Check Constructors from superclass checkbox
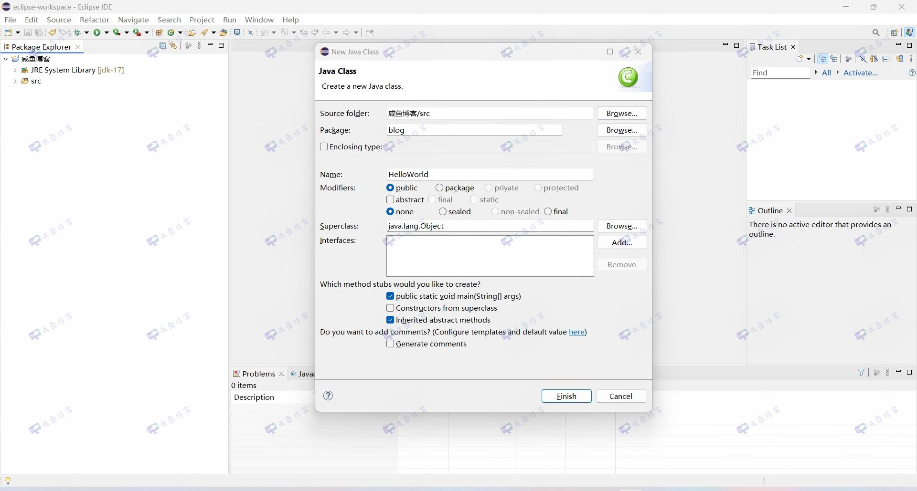The image size is (917, 491). 390,308
